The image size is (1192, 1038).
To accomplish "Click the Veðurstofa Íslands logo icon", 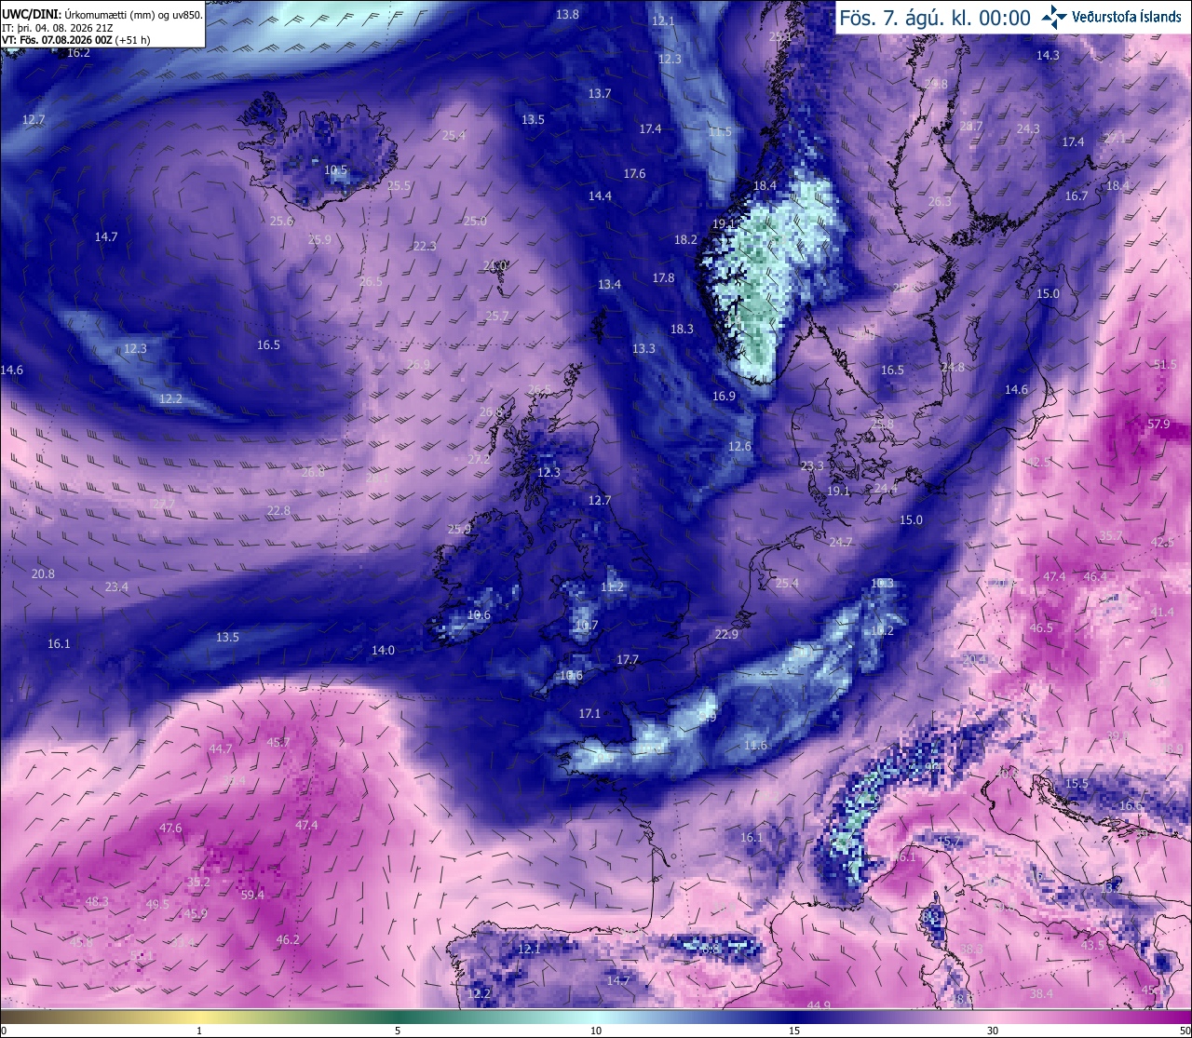I will coord(1054,16).
